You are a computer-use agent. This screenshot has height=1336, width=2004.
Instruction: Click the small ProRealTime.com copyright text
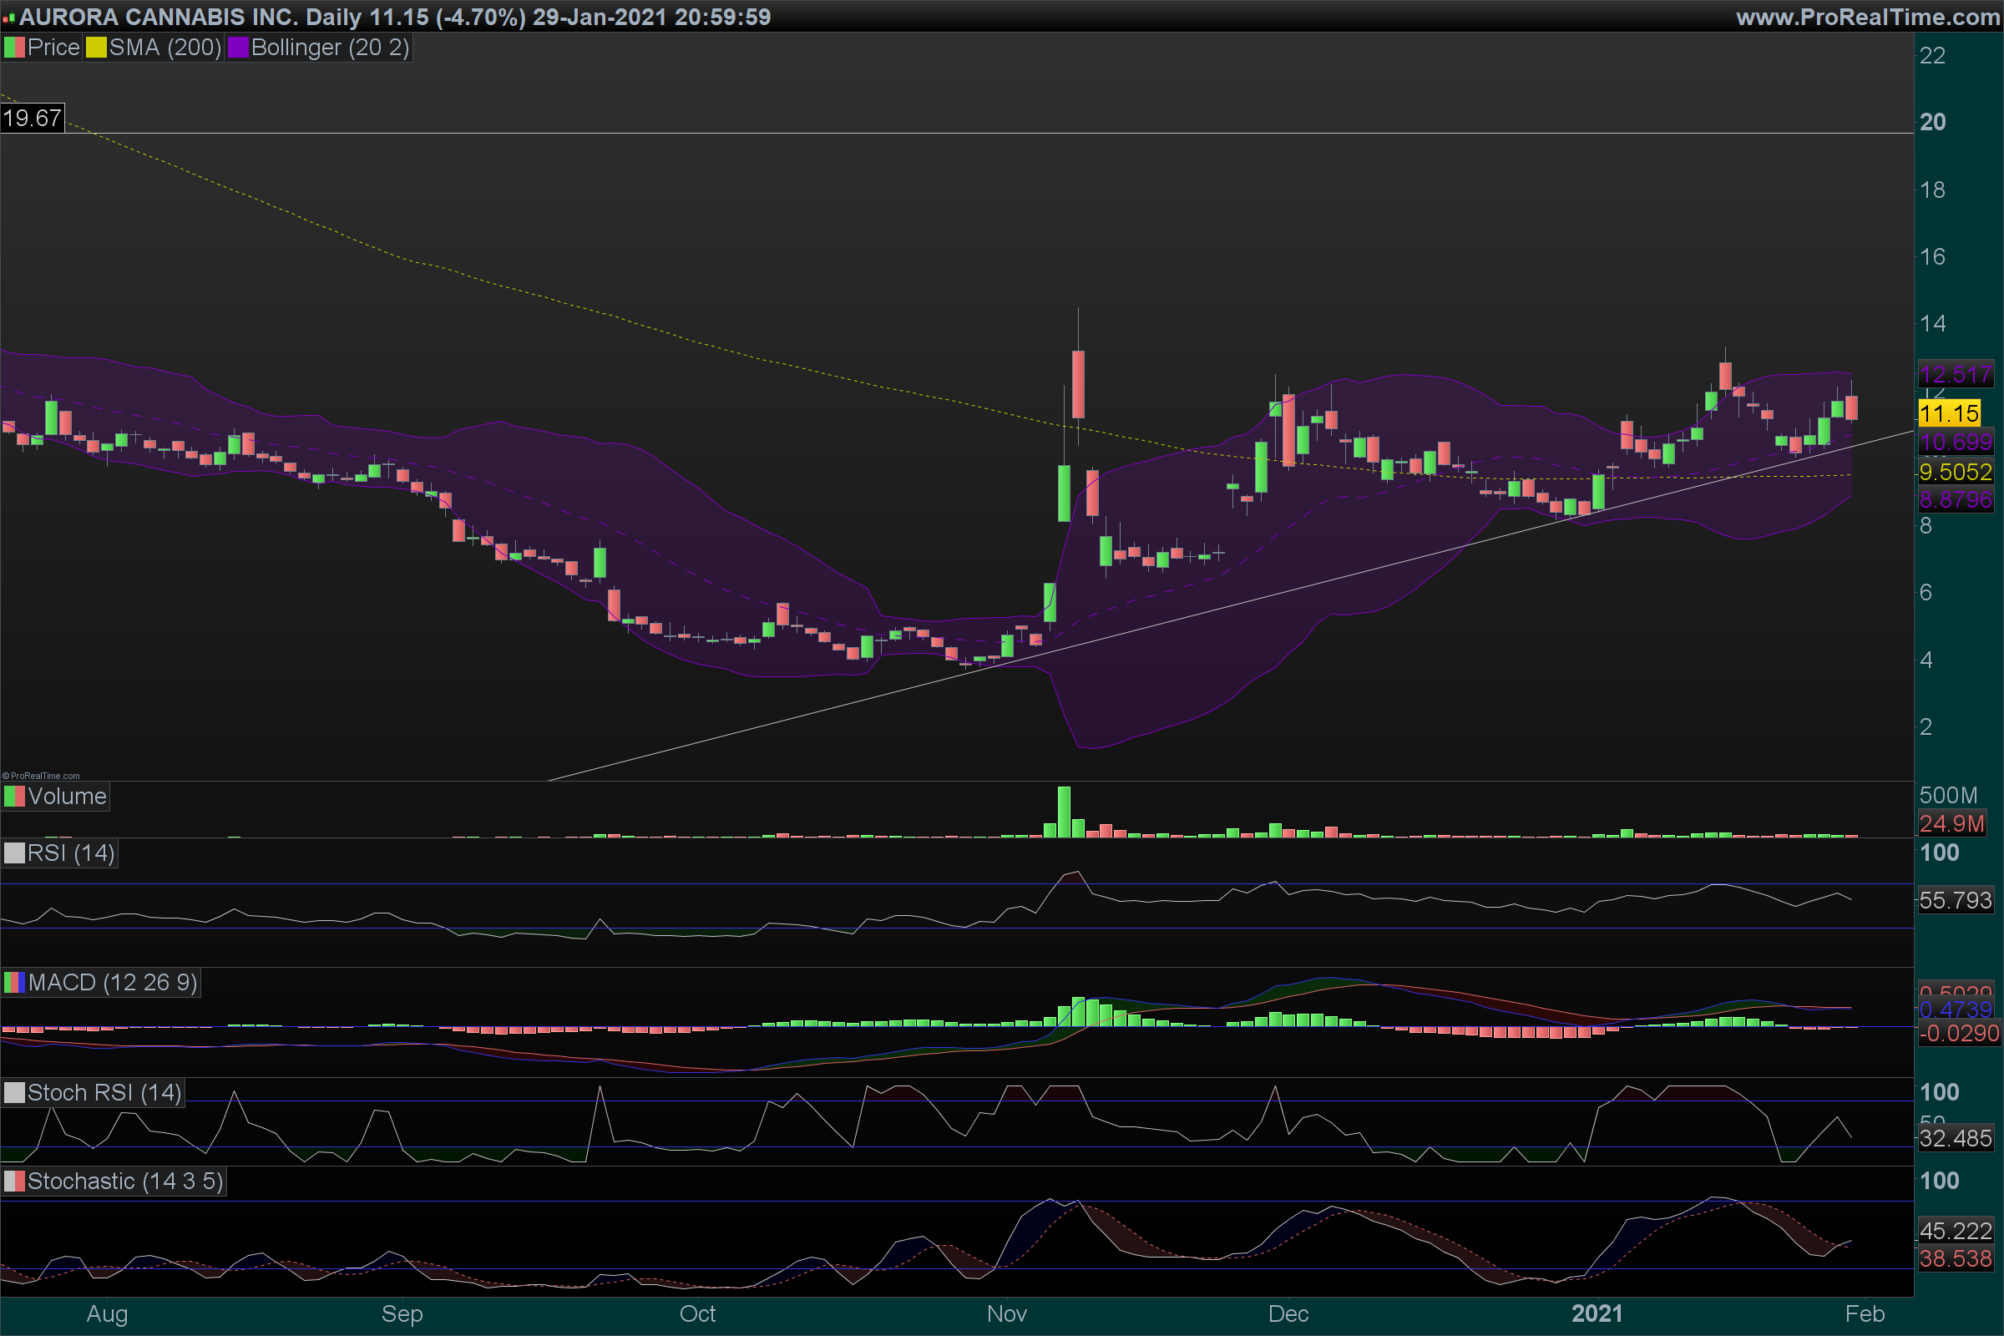41,776
